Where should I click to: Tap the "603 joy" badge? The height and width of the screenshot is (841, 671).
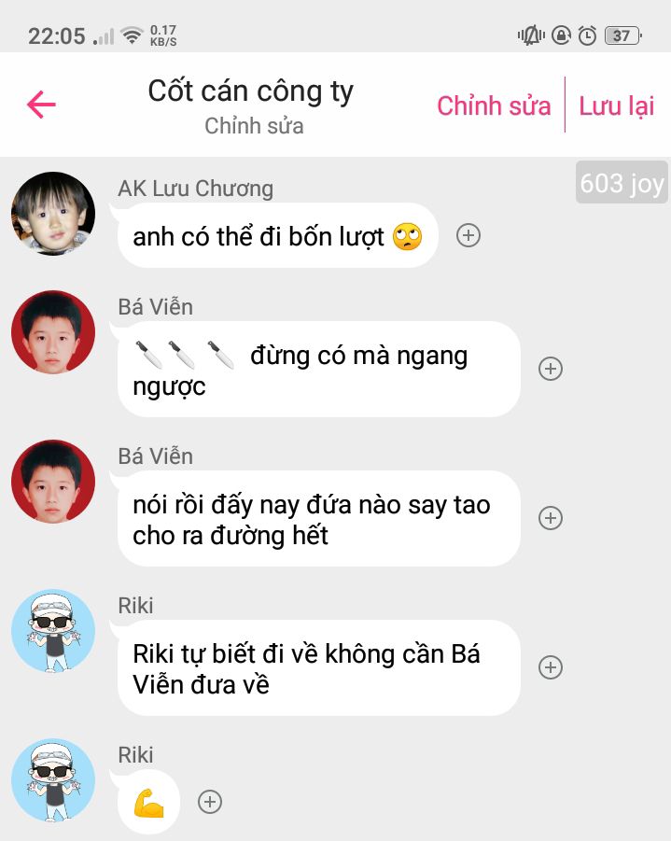point(622,183)
